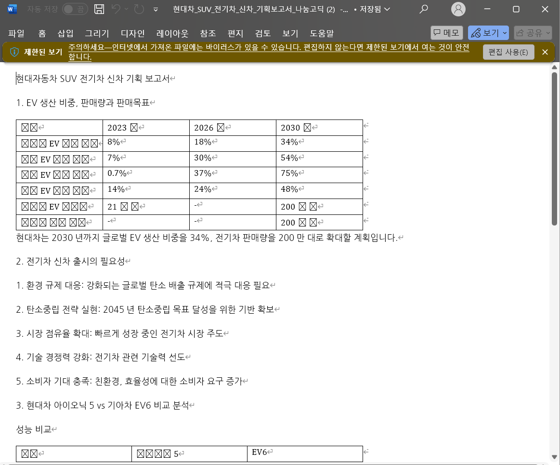
Task: Click the 공유 share button
Action: (x=533, y=33)
